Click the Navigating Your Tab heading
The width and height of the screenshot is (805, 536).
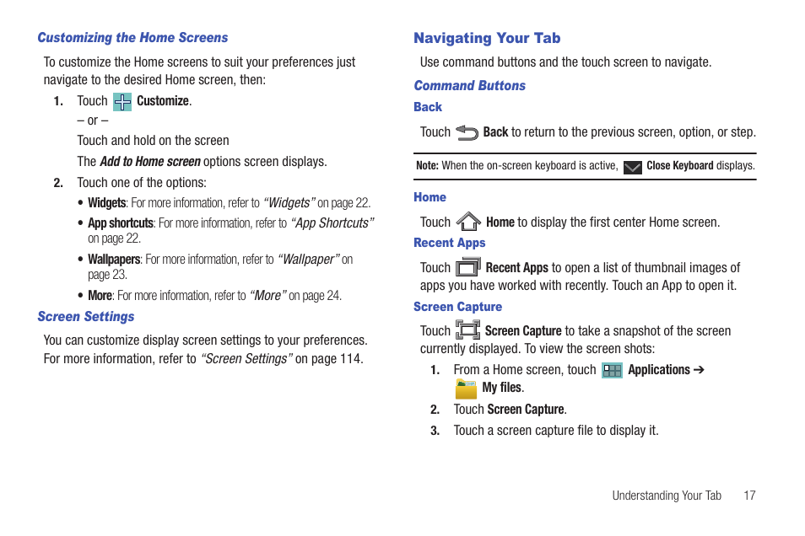coord(487,39)
